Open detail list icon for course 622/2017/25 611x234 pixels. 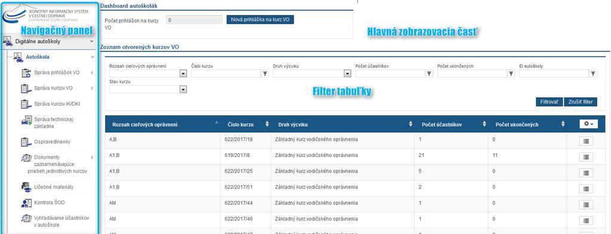click(586, 173)
